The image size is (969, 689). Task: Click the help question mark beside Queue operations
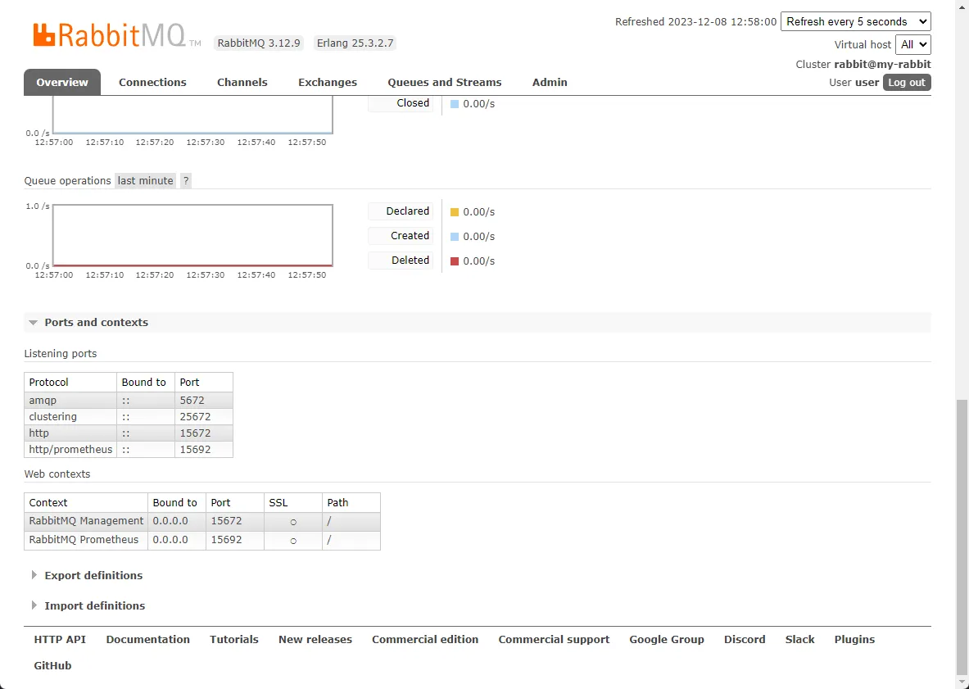[x=186, y=181]
